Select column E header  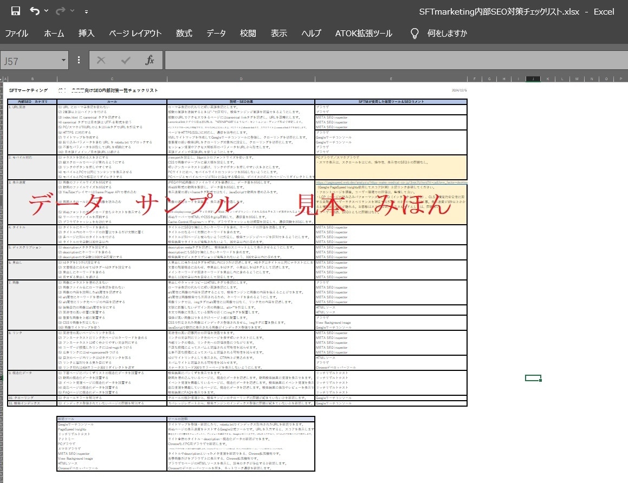(x=391, y=79)
